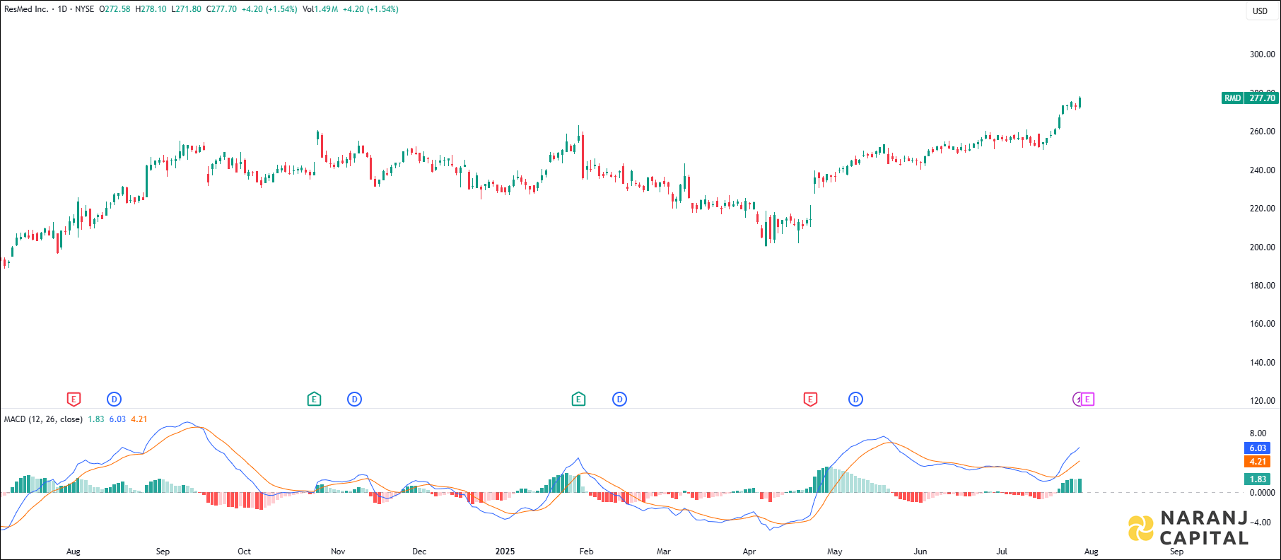The width and height of the screenshot is (1281, 560).
Task: Click the 240.00 price axis label
Action: point(1262,170)
